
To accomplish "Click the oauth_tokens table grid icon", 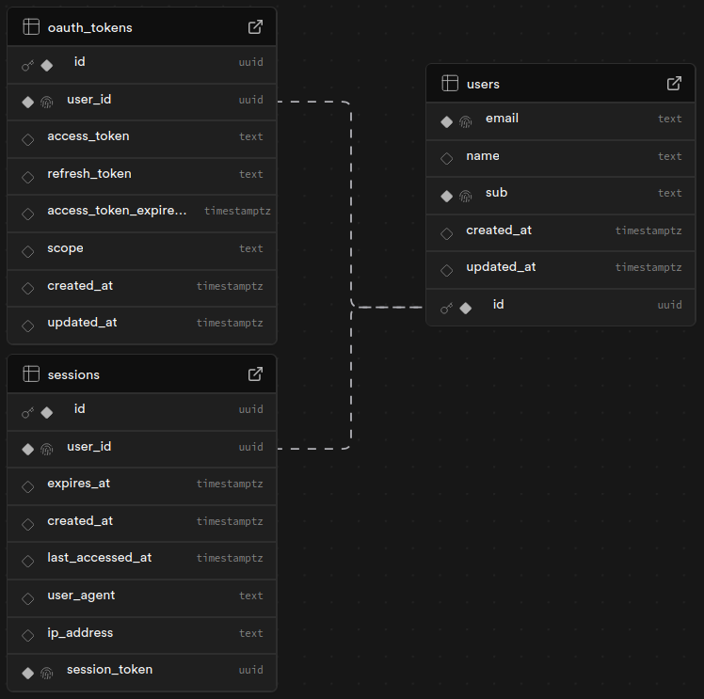I will tap(30, 27).
